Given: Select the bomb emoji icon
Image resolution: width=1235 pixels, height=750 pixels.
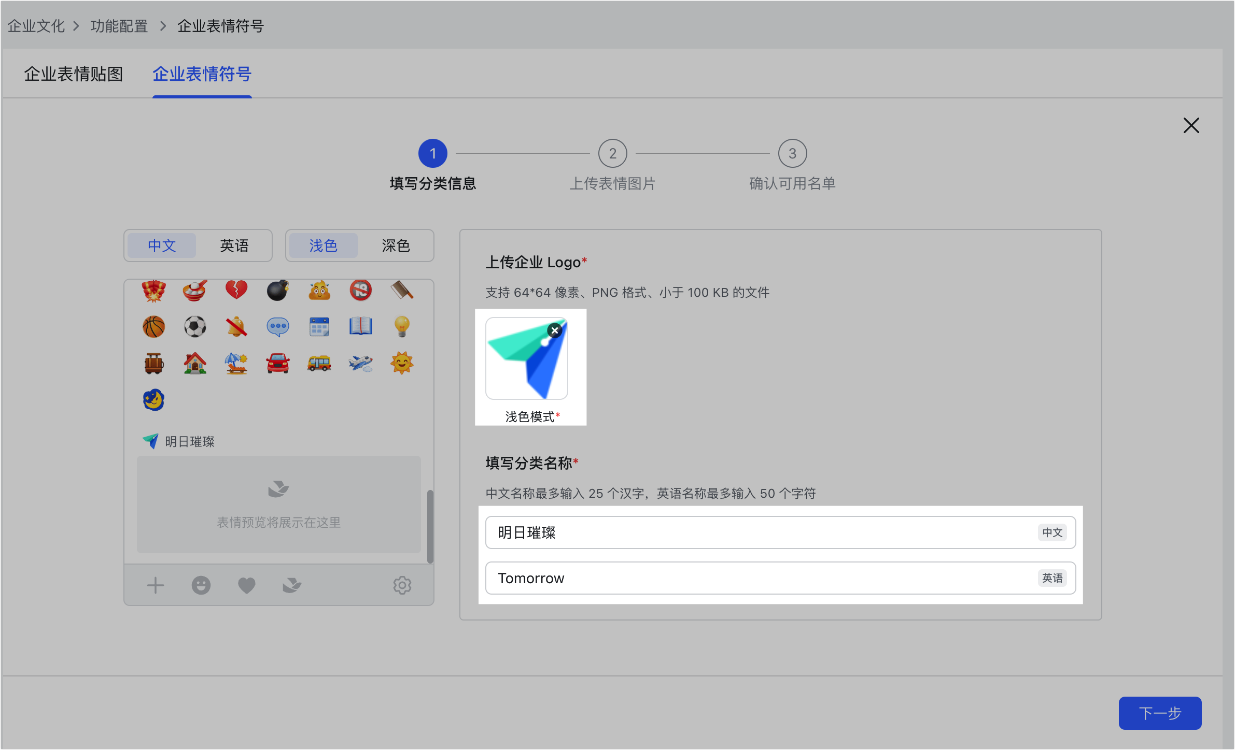Looking at the screenshot, I should (278, 291).
